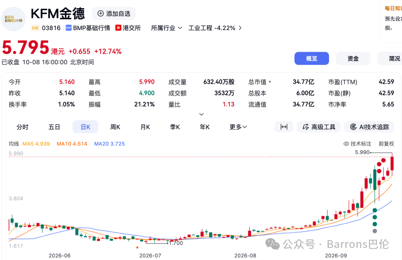This screenshot has width=402, height=260.
Task: Add stock via 添加自选 button
Action: point(114,14)
